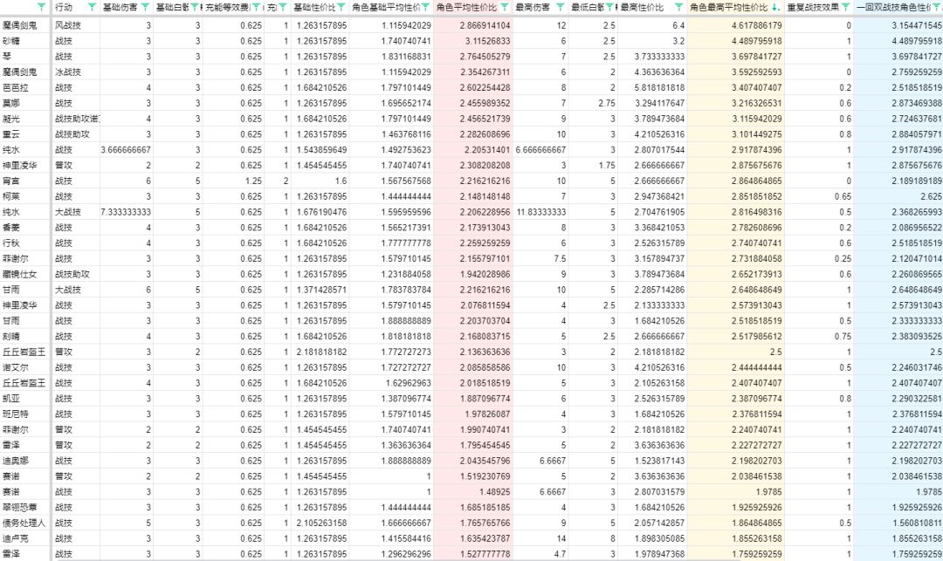
Task: Open filter dropdown for 最低白影 column
Action: (x=609, y=7)
